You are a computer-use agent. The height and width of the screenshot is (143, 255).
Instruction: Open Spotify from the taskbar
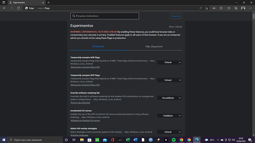174,140
